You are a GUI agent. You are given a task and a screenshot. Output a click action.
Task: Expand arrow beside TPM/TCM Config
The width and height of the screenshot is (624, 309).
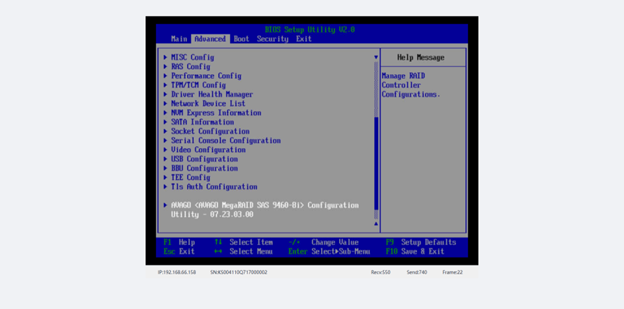[165, 85]
